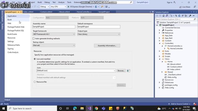The width and height of the screenshot is (198, 111).
Task: Refresh the Solution Explorer tree
Action: pyautogui.click(x=179, y=16)
